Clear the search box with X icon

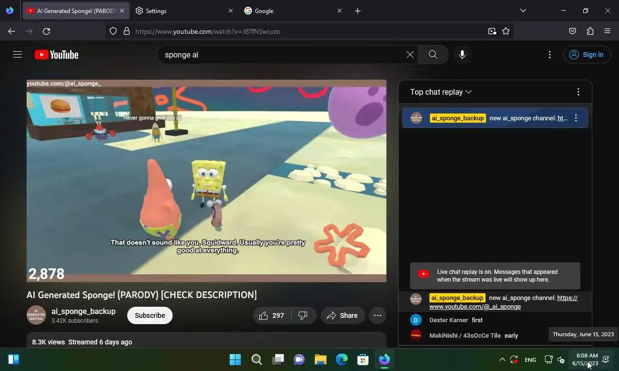pos(410,55)
